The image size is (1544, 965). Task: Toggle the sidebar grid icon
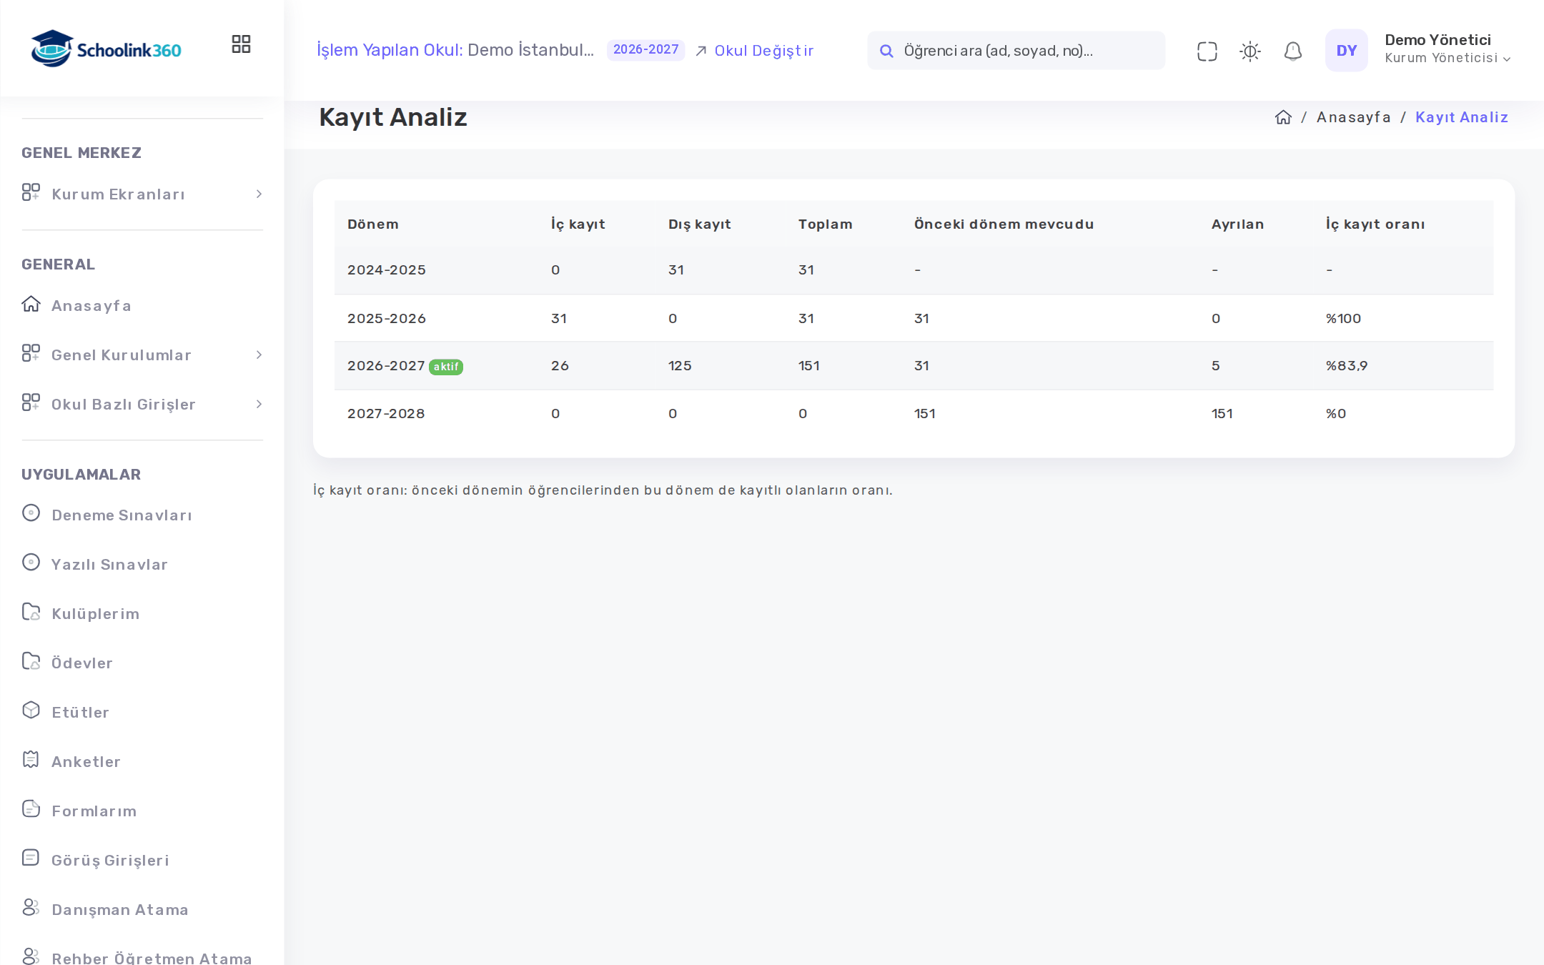241,44
